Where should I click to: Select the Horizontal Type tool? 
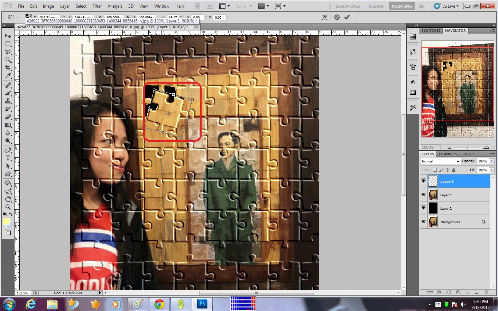(x=8, y=158)
